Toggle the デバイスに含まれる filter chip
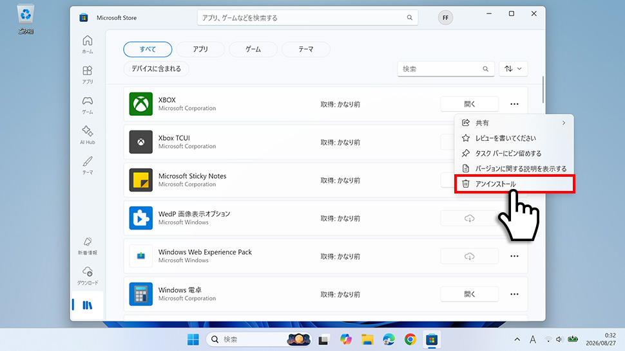The height and width of the screenshot is (351, 625). tap(156, 69)
